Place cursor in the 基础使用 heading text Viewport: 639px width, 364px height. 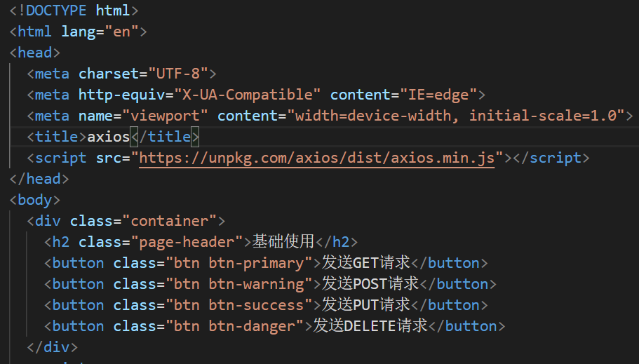pyautogui.click(x=283, y=242)
